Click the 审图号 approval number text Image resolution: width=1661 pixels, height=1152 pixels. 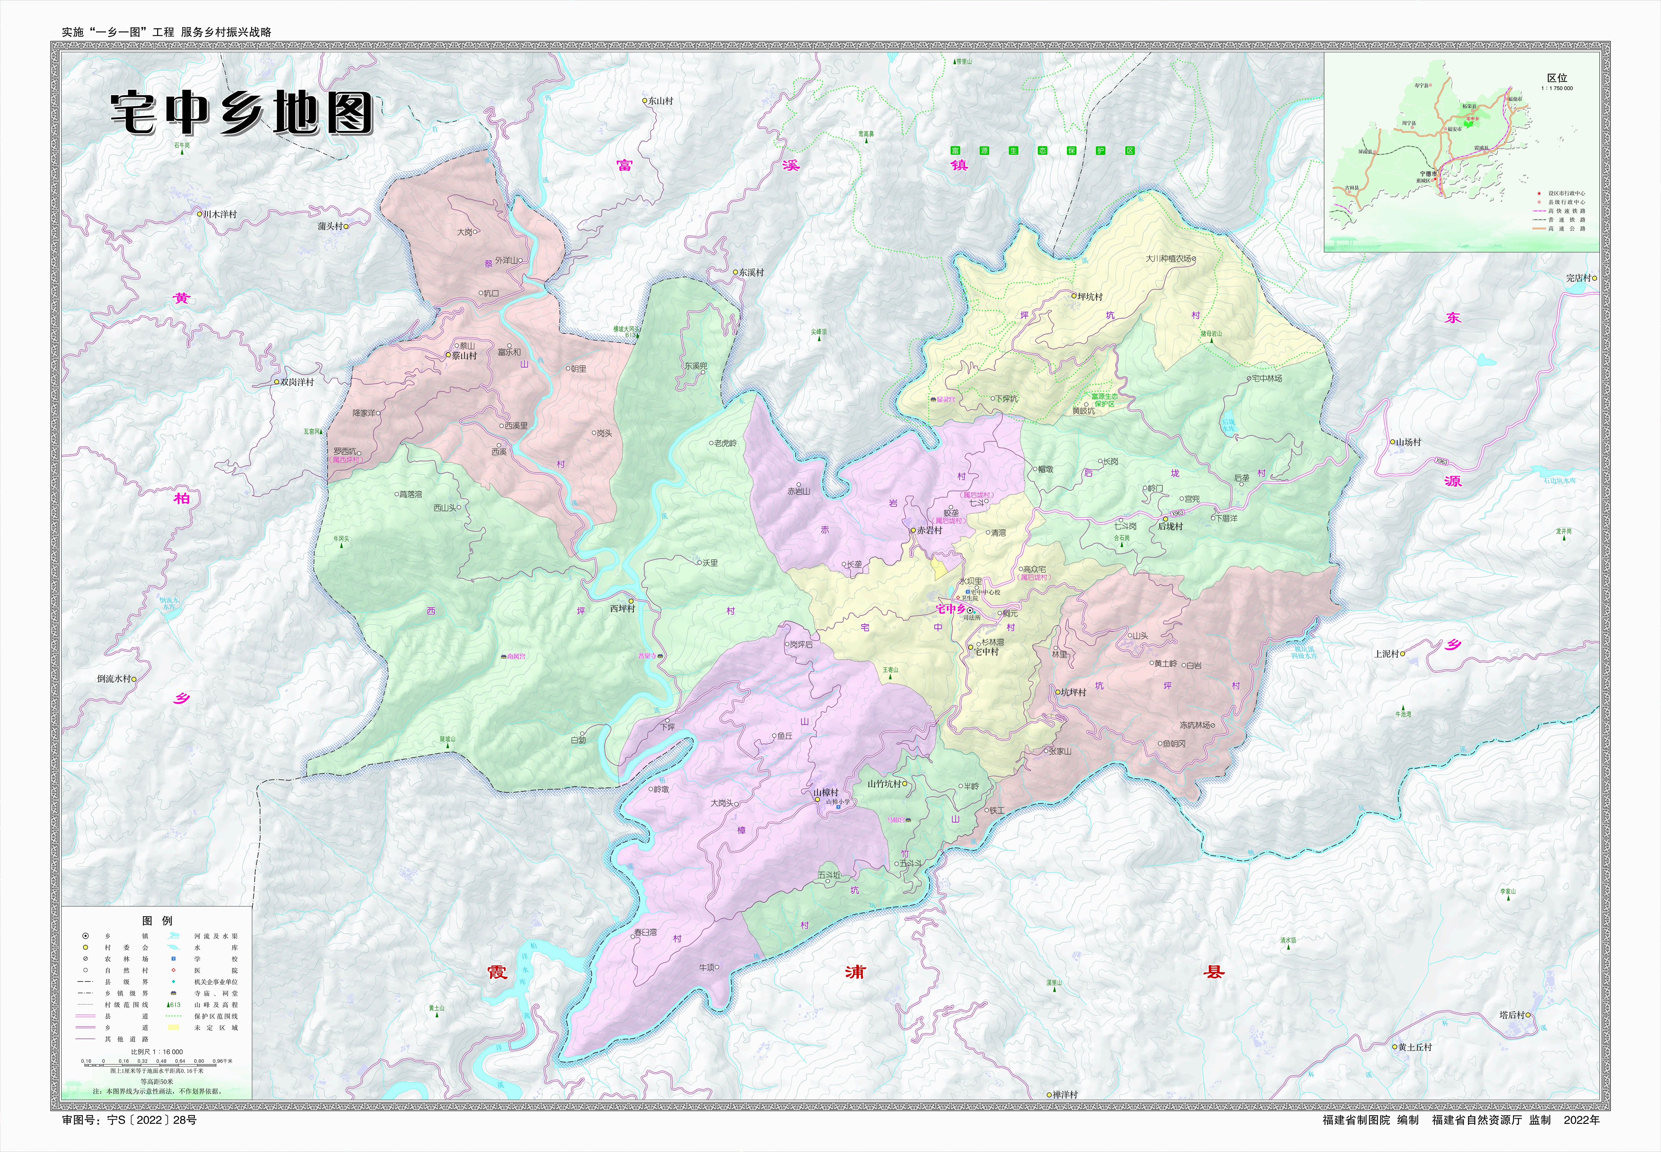pyautogui.click(x=129, y=1120)
